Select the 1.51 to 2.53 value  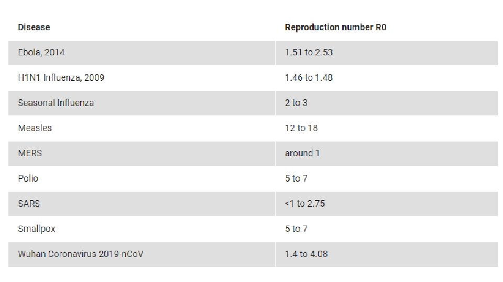(309, 52)
